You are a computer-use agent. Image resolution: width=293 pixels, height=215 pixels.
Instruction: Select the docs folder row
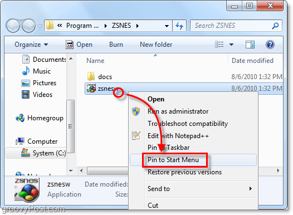click(x=184, y=77)
